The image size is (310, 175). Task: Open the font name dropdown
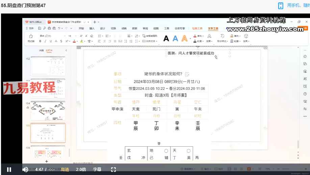tap(65, 36)
